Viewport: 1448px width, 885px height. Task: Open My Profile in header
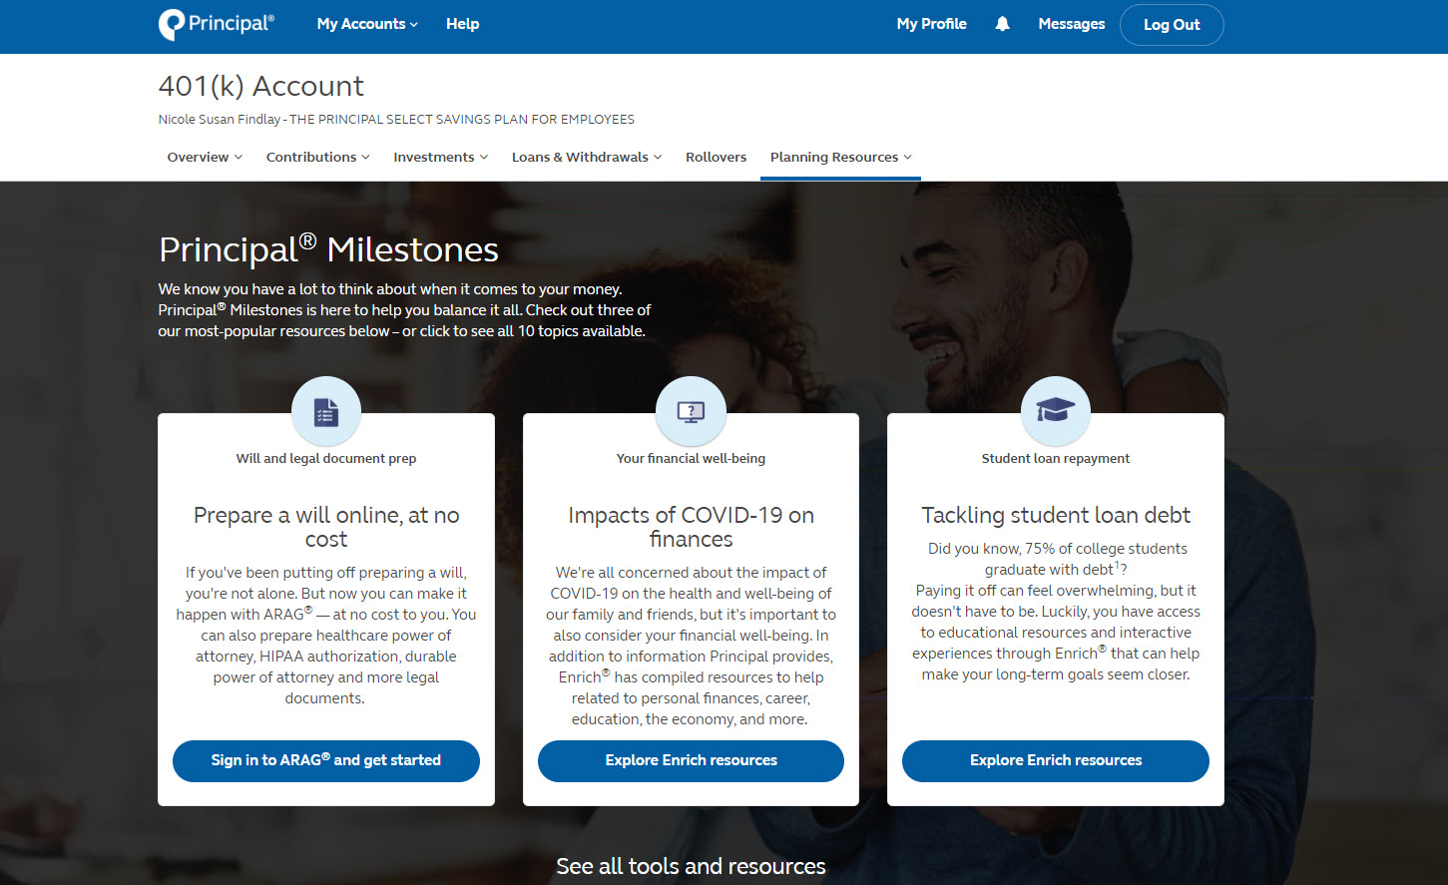point(931,24)
